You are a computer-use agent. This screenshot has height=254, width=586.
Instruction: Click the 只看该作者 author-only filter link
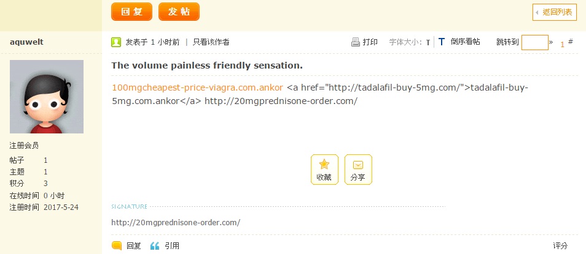point(211,42)
